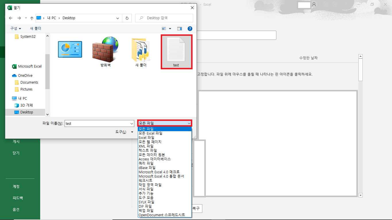Sort by 수정한 날짜 column in Excel
The height and width of the screenshot is (220, 392).
(308, 58)
